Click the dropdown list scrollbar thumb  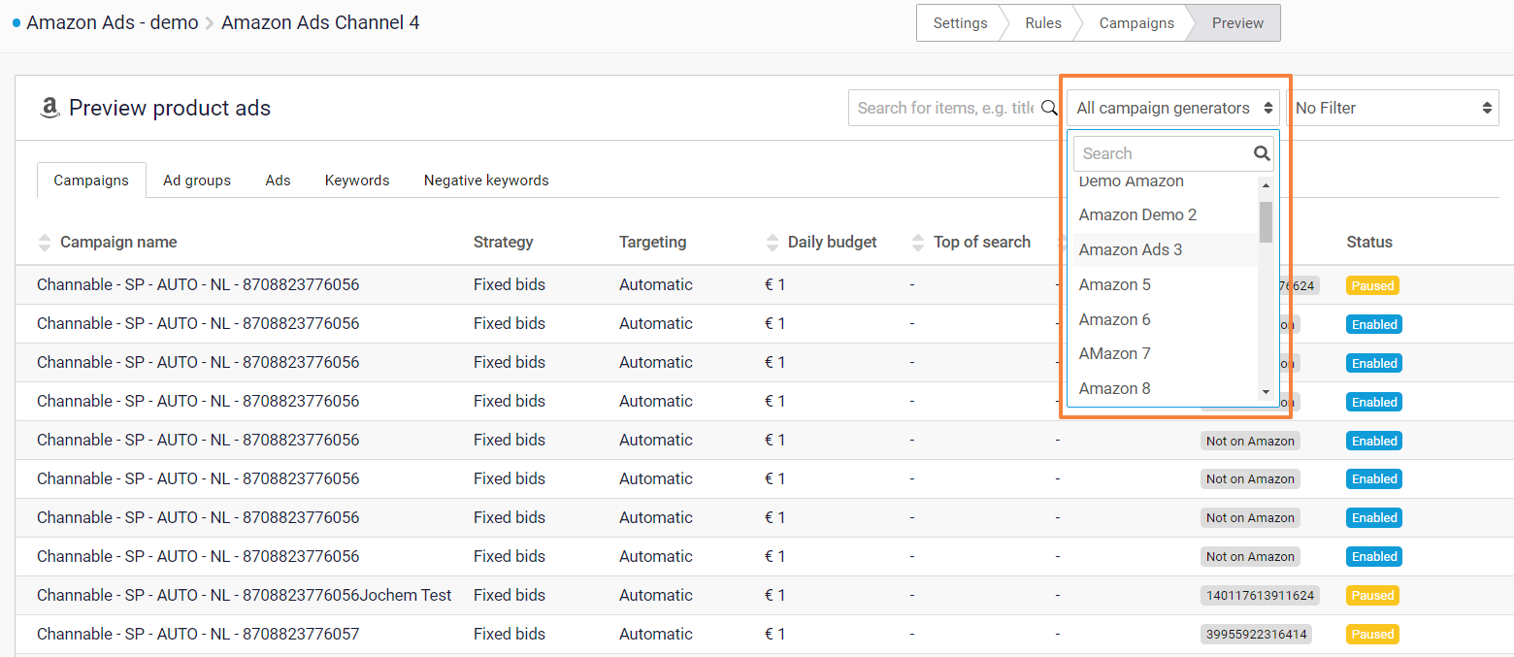point(1266,221)
